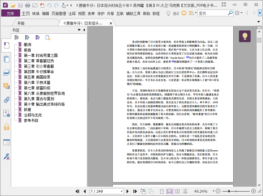Viewport: 263px width, 196px height.
Task: Click the yellow lightbulb tips button
Action: click(x=245, y=36)
